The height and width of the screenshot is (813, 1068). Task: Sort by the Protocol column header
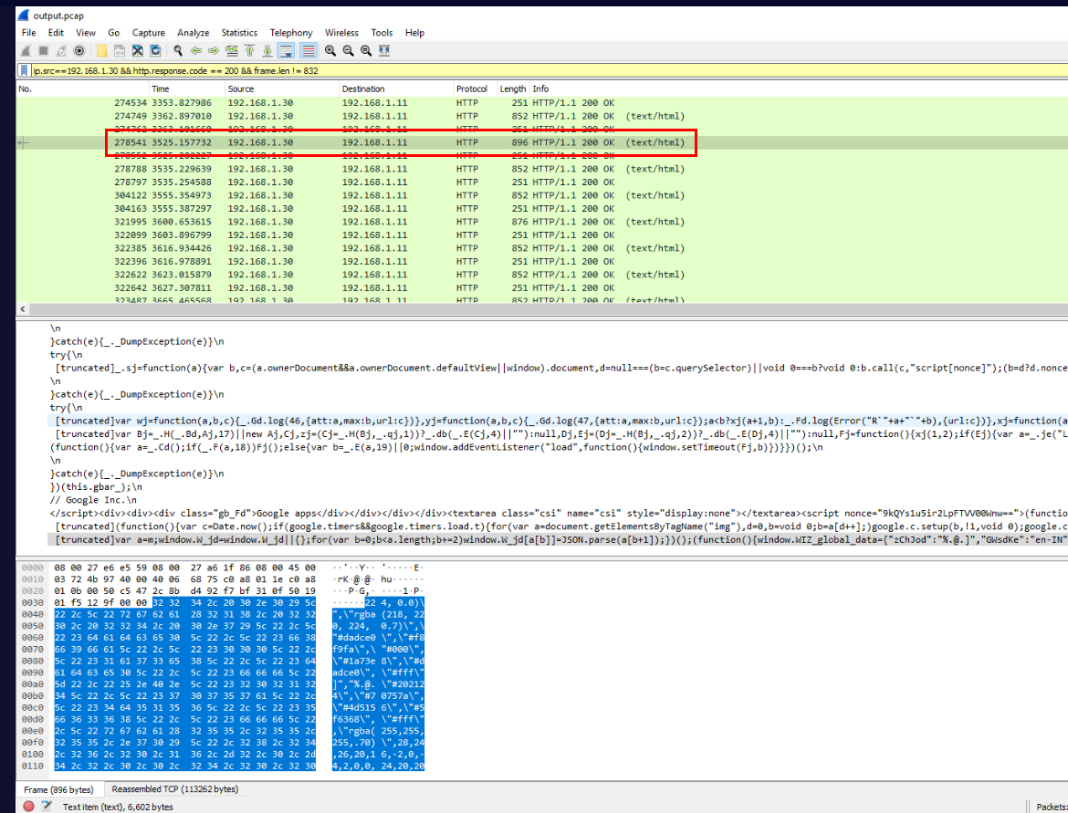point(476,89)
